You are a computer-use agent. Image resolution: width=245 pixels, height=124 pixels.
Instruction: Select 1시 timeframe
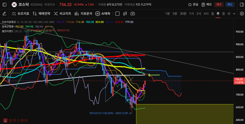coord(191,14)
